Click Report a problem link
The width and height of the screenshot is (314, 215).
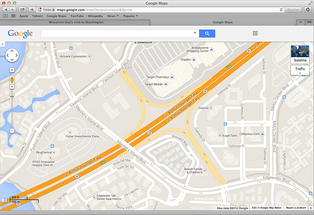(296, 208)
